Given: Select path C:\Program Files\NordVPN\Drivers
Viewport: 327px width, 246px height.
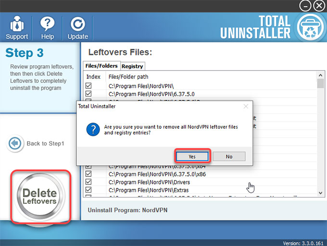Looking at the screenshot, I should [x=150, y=182].
